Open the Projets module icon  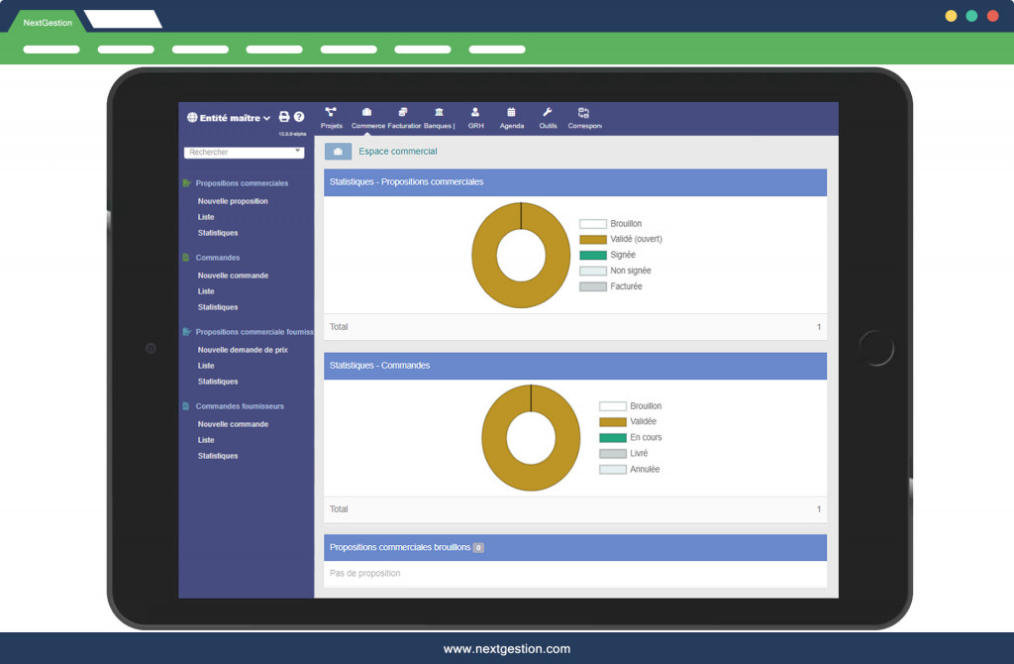[x=331, y=113]
